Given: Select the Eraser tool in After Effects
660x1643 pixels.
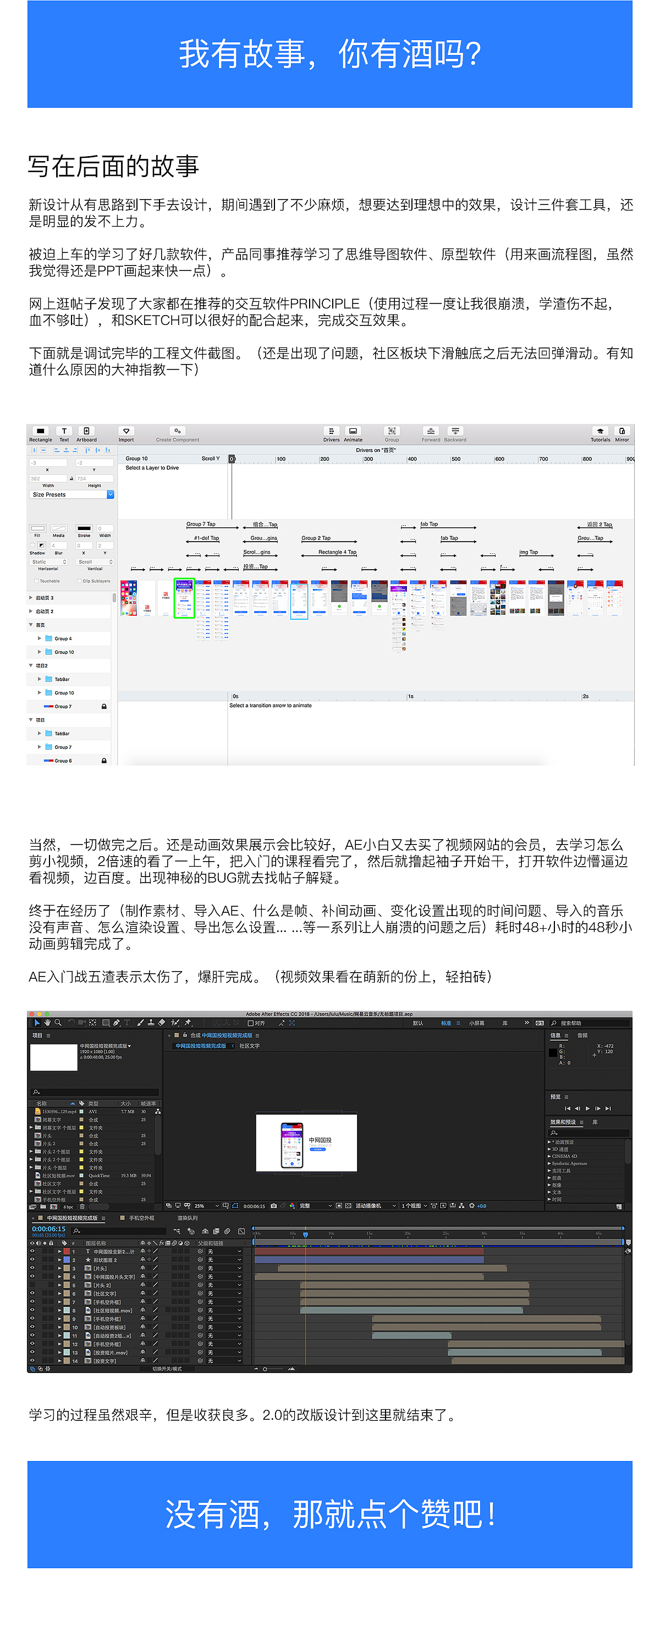Looking at the screenshot, I should pos(161,1022).
